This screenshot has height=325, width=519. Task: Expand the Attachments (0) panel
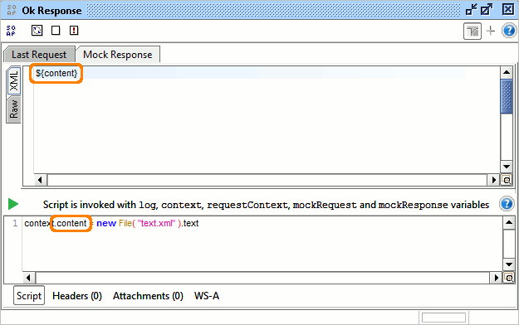[x=148, y=296]
